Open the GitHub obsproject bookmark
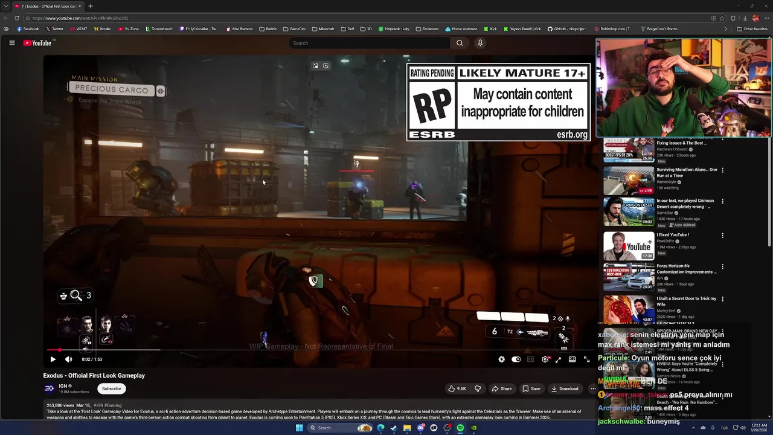 coord(568,29)
